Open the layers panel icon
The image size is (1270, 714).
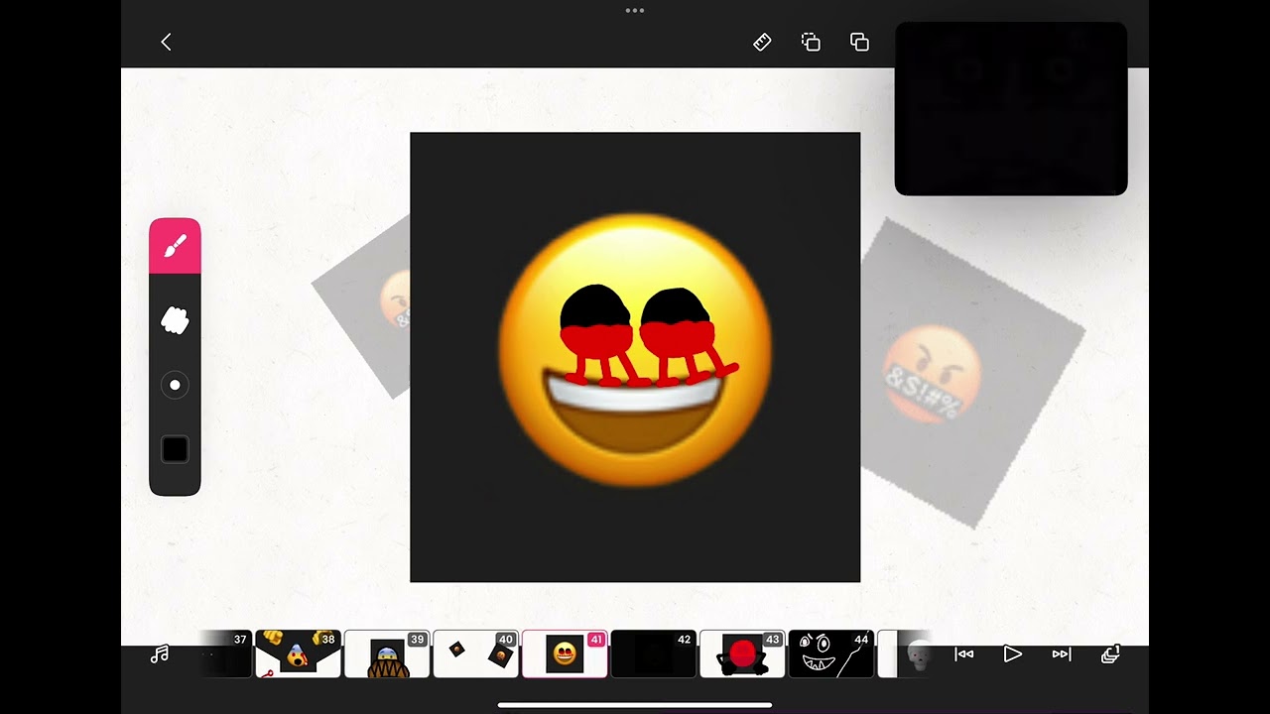pos(1111,654)
